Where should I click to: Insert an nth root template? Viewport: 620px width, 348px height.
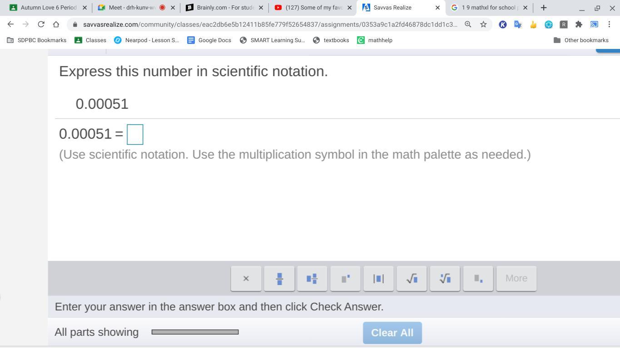(x=445, y=278)
